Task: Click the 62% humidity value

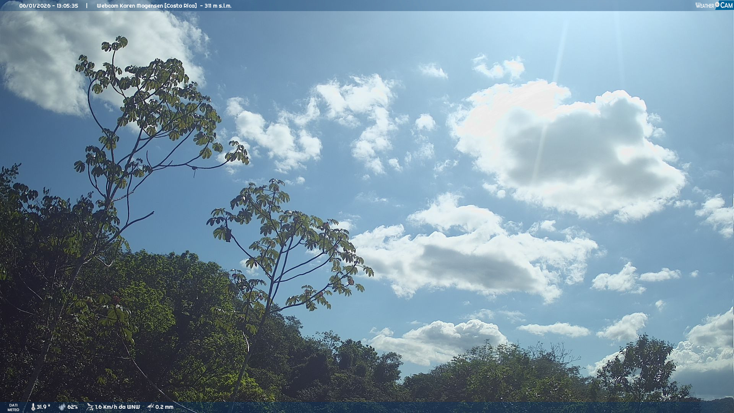Action: (x=73, y=407)
